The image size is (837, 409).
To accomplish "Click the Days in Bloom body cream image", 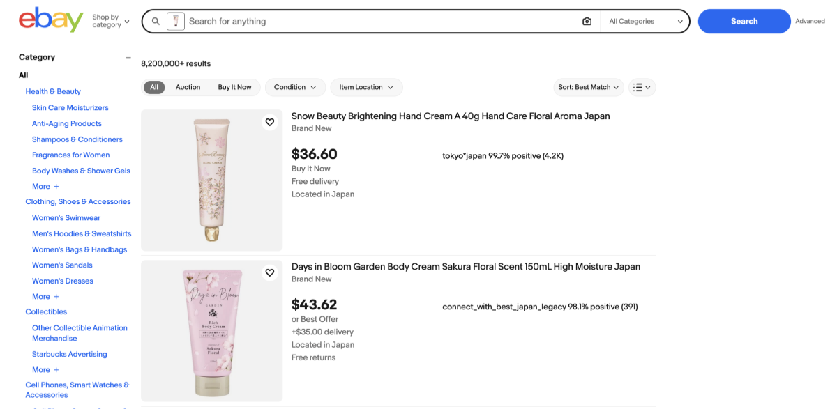I will click(212, 331).
